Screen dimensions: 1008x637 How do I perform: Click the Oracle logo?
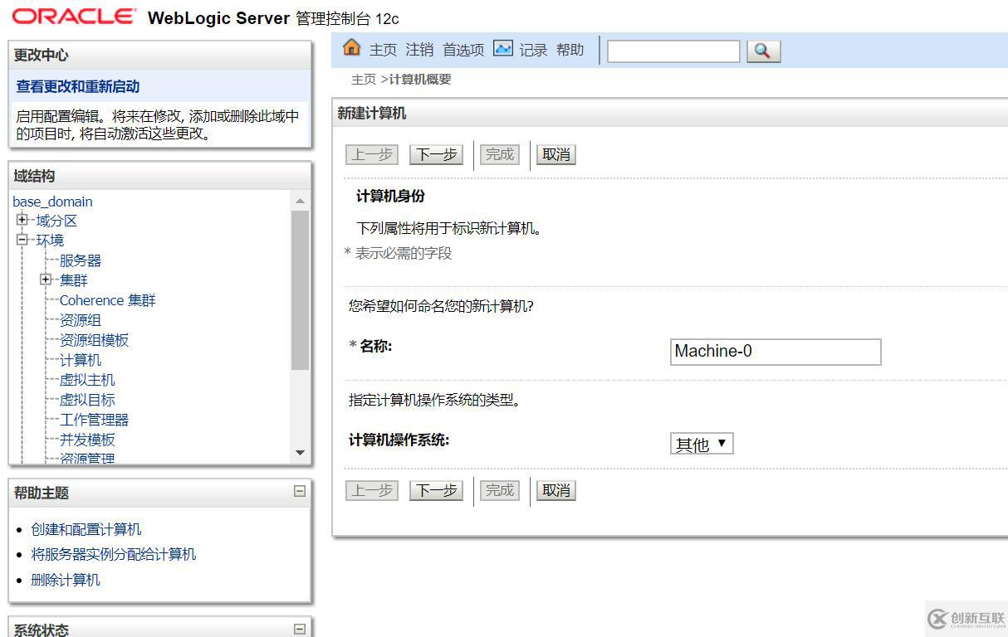coord(75,17)
